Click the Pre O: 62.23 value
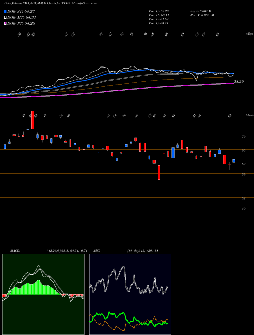The height and width of the screenshot is (335, 254). pyautogui.click(x=158, y=11)
